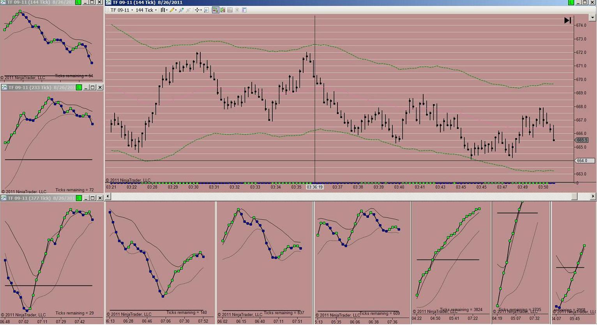Viewport: 597px width, 325px height.
Task: Click 'Ticks remaining = 54' text
Action: tap(74, 76)
